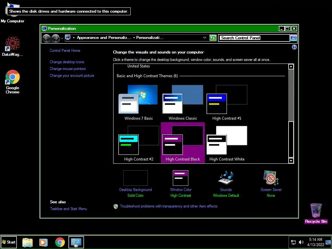
Task: Click the search magnifier button
Action: click(293, 38)
